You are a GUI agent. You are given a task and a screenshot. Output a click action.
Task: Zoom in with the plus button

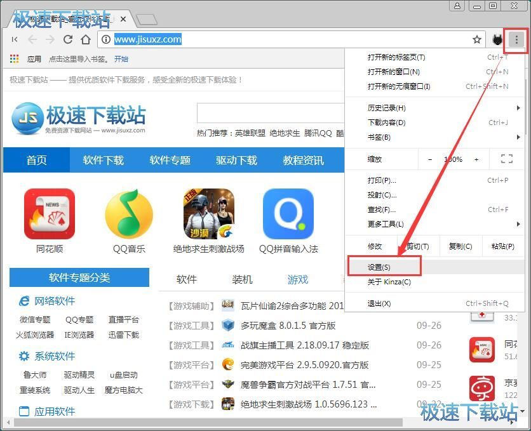click(476, 159)
